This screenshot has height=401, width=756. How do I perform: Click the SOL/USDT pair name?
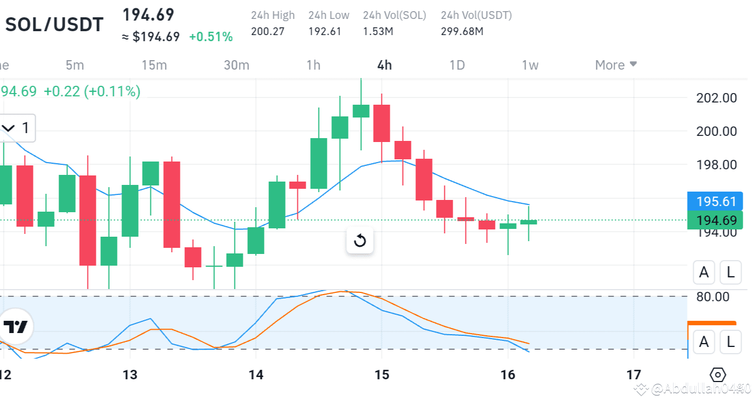point(54,24)
